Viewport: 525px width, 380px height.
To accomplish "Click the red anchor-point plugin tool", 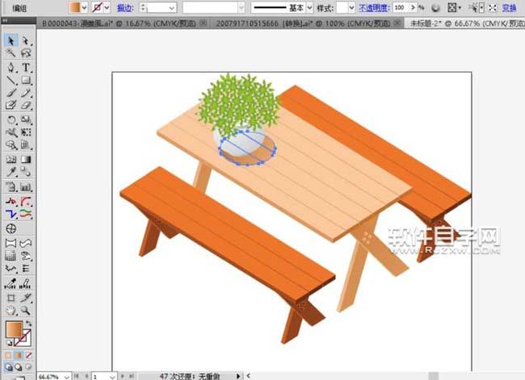I will (11, 202).
